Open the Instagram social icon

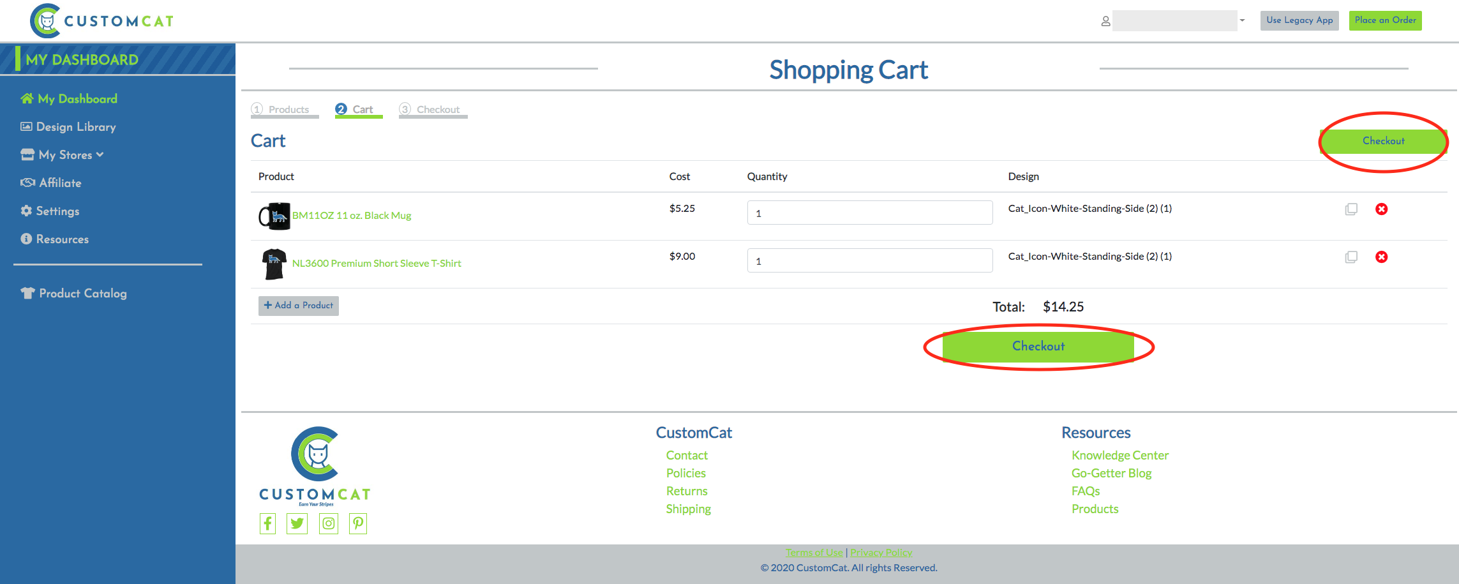pyautogui.click(x=328, y=523)
